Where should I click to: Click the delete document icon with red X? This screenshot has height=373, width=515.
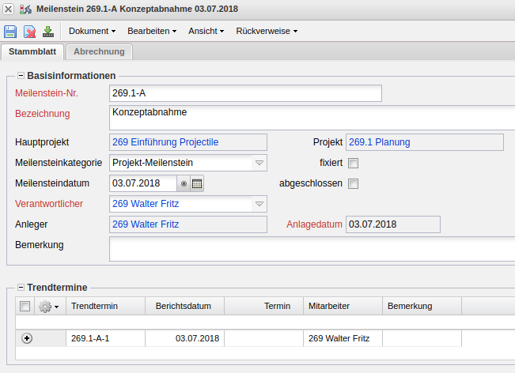29,32
